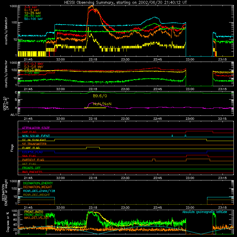237x237 pixels.
Task: Click the 50-100 keV bump near 22:43
Action: coord(154,18)
